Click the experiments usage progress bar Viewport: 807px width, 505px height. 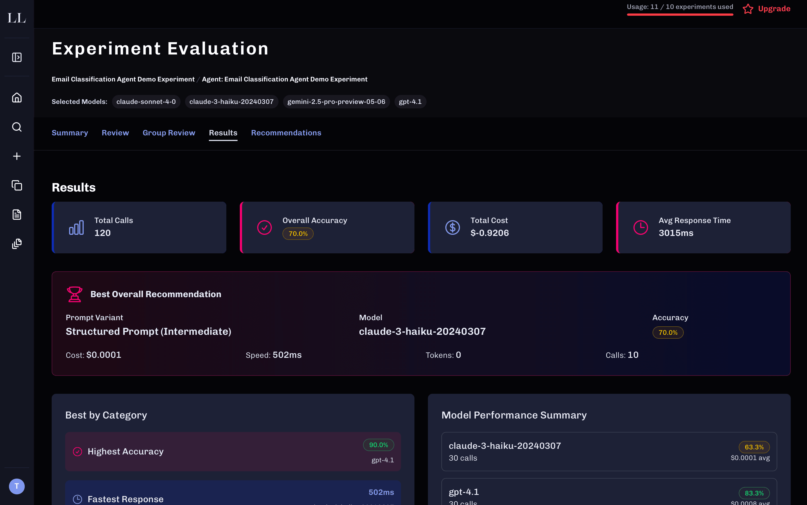point(680,15)
